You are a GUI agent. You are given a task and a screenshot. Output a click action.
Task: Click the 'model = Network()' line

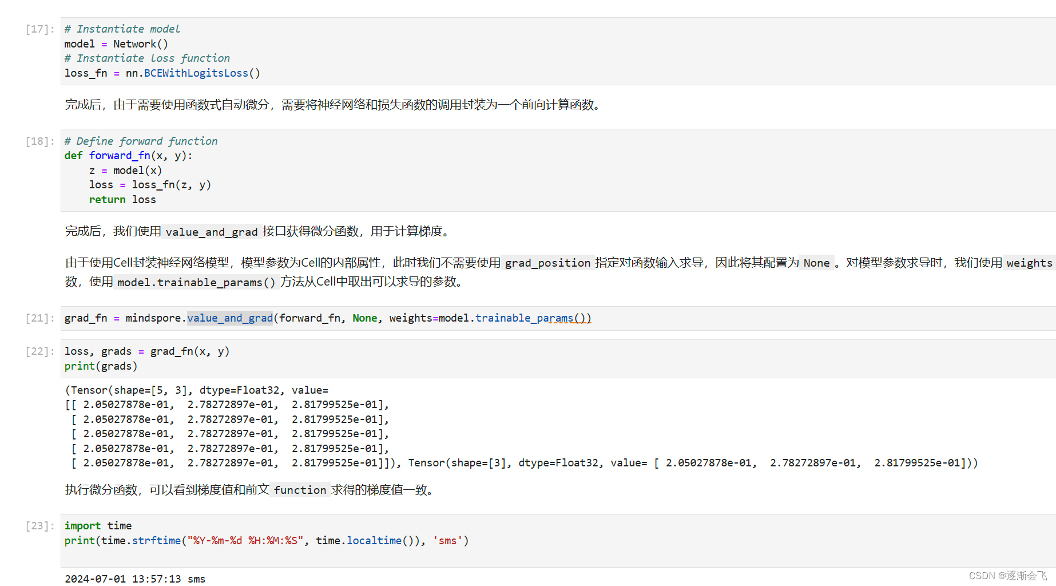tap(116, 44)
